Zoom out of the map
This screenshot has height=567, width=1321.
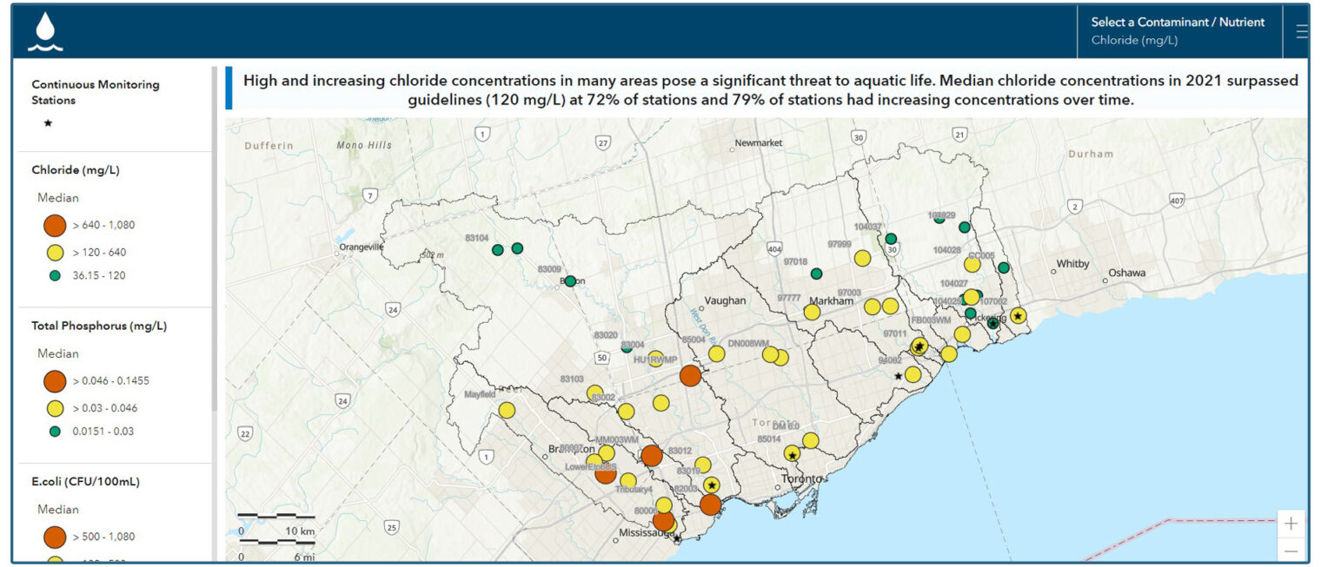pos(1291,551)
